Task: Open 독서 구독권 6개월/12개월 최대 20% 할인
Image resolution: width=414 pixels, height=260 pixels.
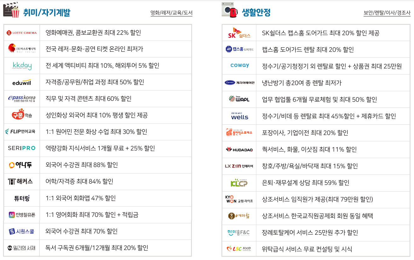Action: [x=97, y=248]
